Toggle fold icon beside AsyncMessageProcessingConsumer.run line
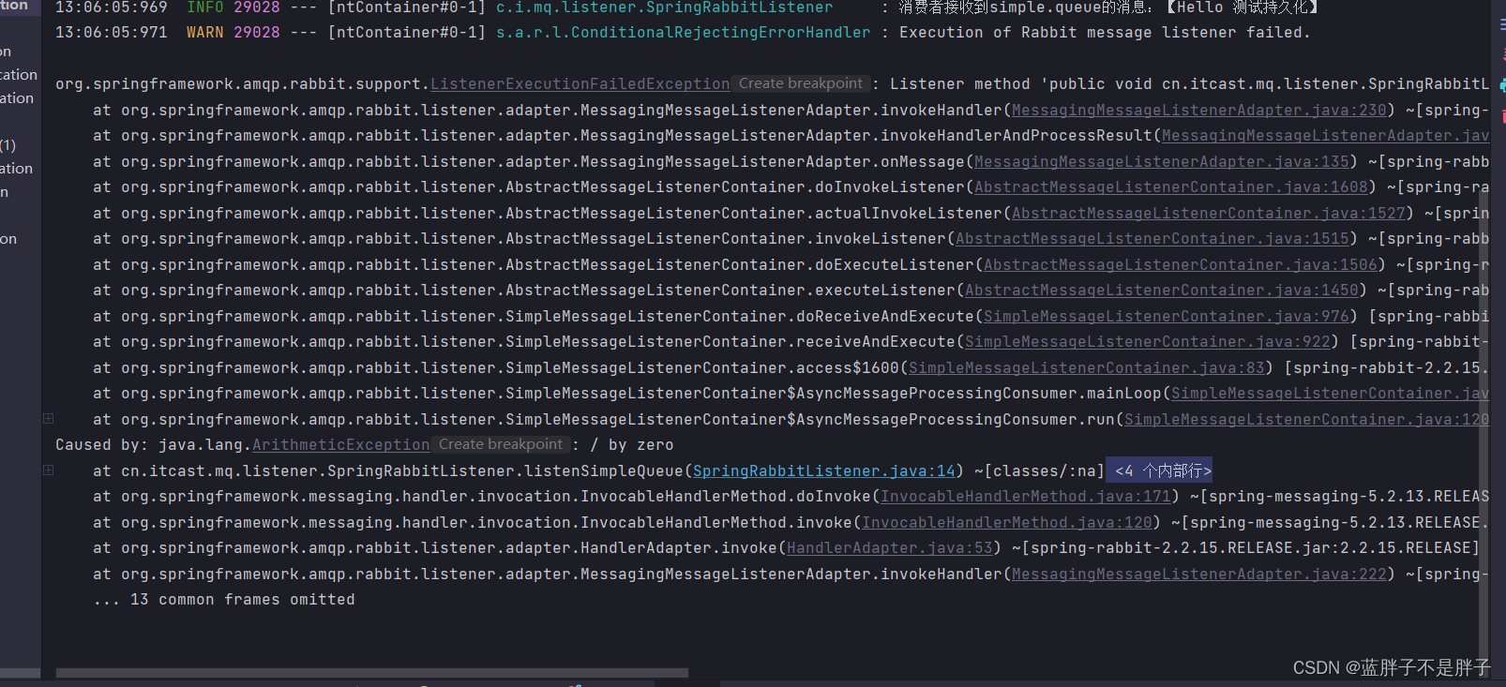 (x=48, y=418)
